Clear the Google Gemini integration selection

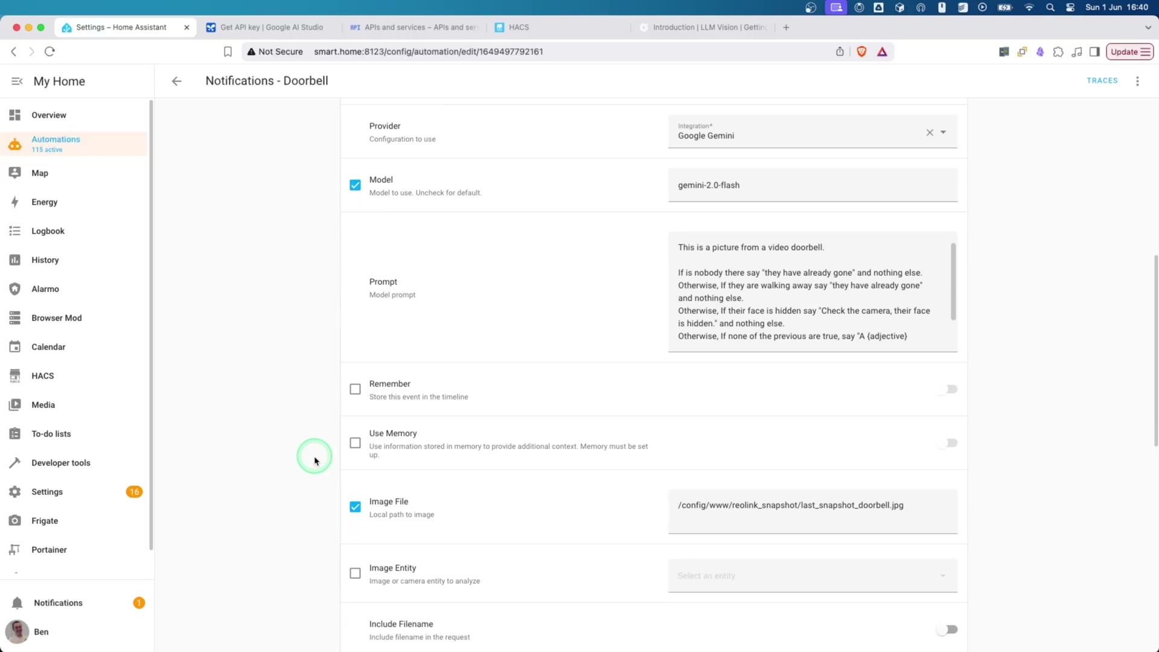click(x=930, y=132)
